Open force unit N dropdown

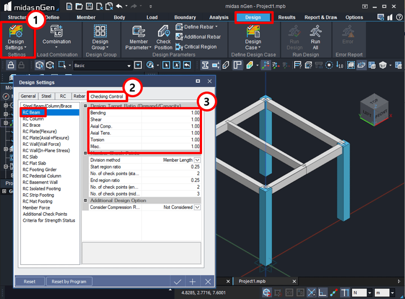coord(369,293)
